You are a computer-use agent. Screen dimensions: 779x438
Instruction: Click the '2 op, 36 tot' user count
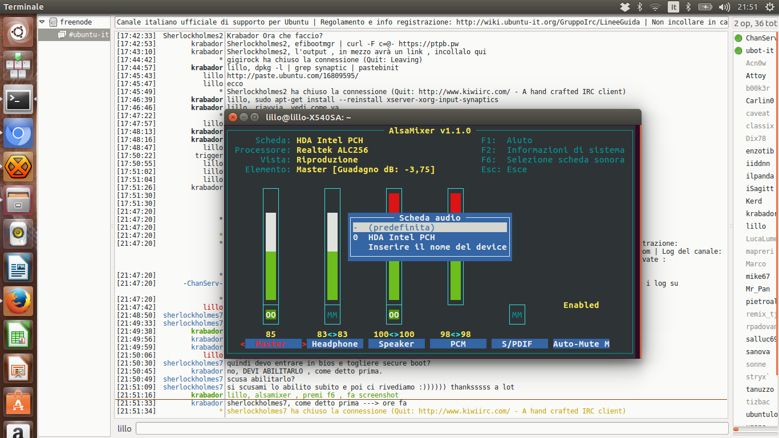tap(755, 23)
